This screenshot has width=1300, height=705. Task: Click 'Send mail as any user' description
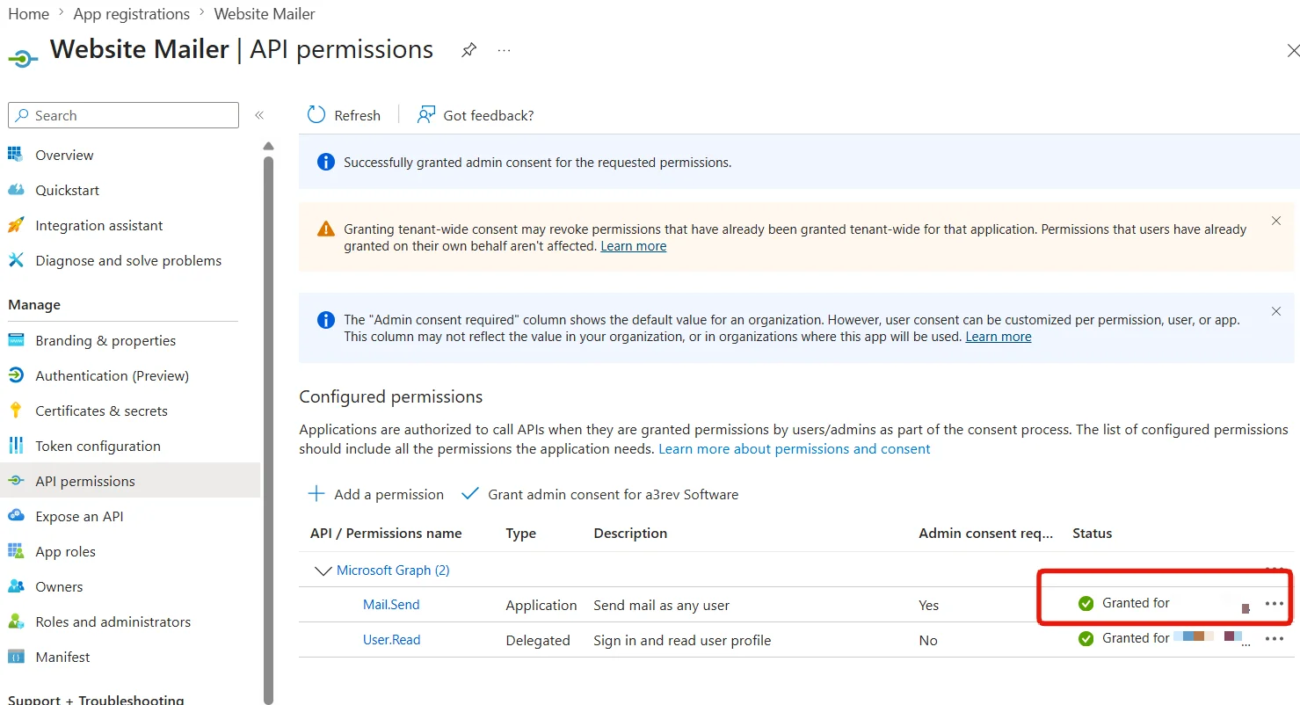point(662,605)
